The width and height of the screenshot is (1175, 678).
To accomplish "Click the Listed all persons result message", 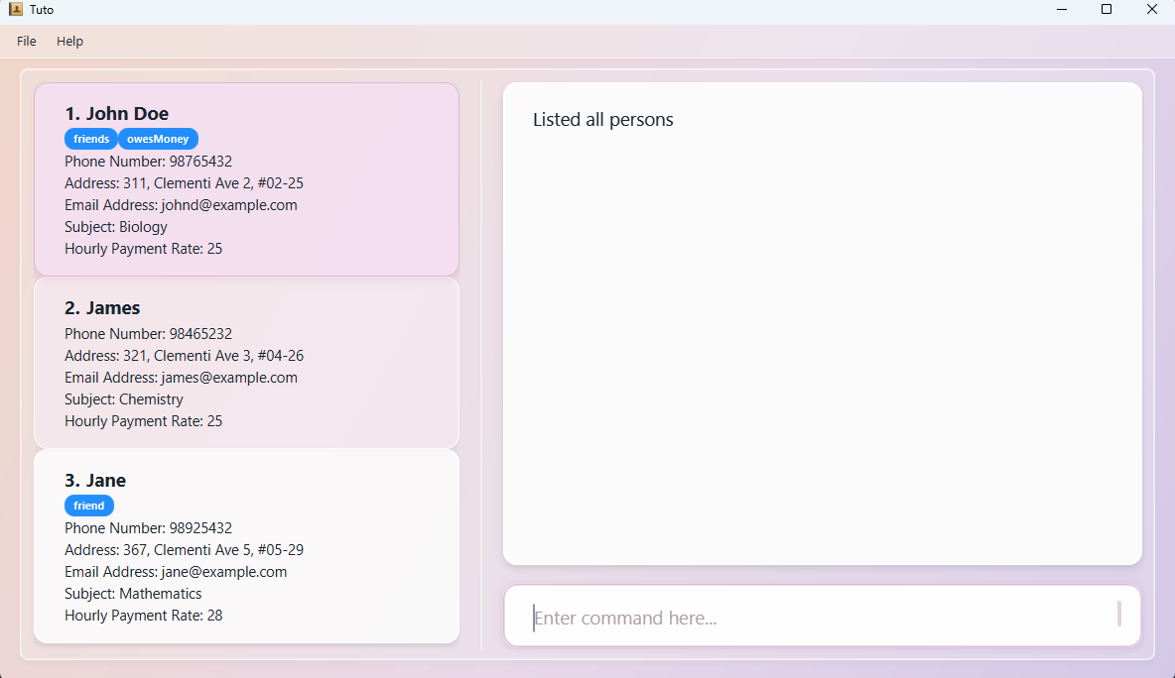I will (603, 120).
